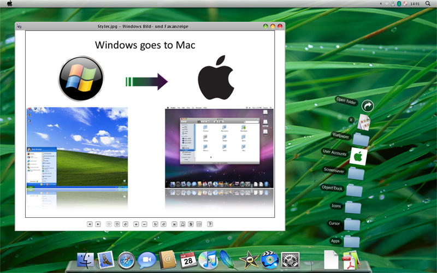Print the image from the viewer toolbar

pos(182,224)
